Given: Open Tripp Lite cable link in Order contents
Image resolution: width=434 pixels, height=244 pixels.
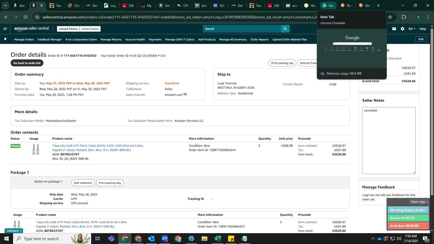Looking at the screenshot, I should point(98,148).
